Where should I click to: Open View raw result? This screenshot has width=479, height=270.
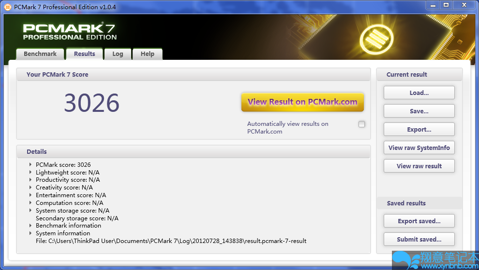pos(419,166)
